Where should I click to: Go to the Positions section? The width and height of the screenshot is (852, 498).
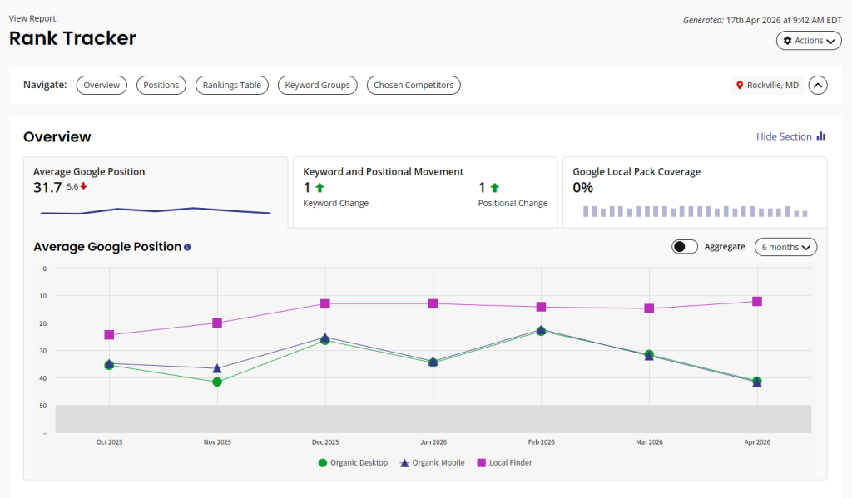coord(161,86)
